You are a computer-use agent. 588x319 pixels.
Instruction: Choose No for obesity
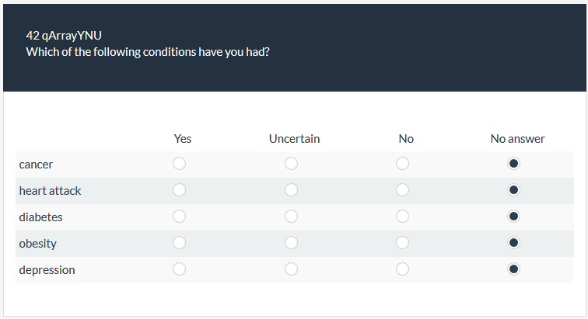point(403,243)
